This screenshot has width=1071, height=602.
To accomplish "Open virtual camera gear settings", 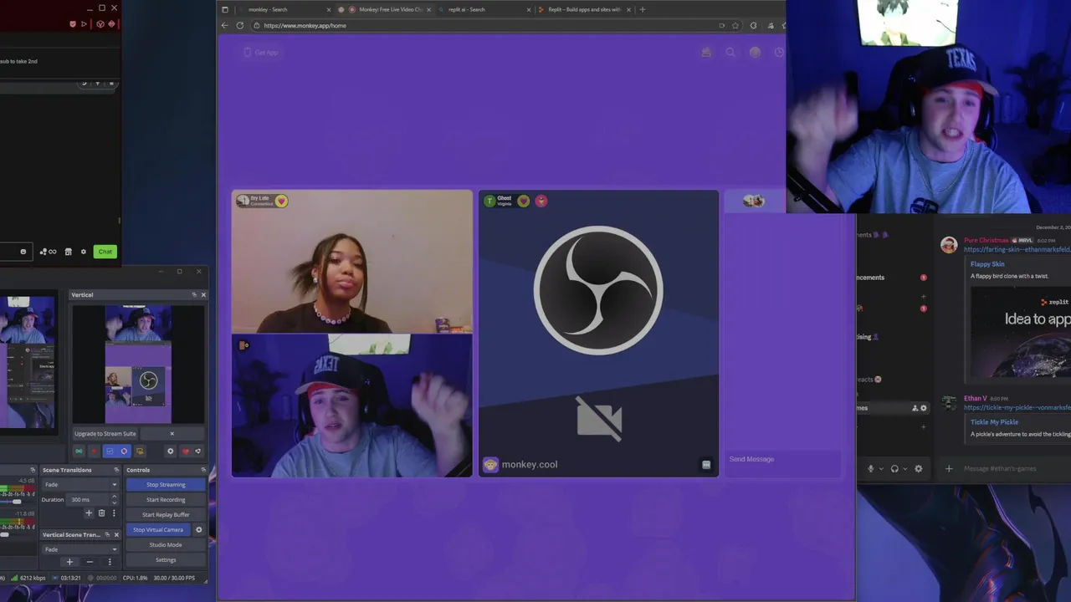I will click(198, 529).
